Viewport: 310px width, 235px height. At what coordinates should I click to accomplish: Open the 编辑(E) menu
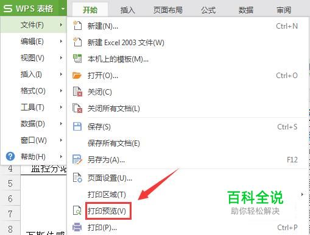tap(33, 42)
